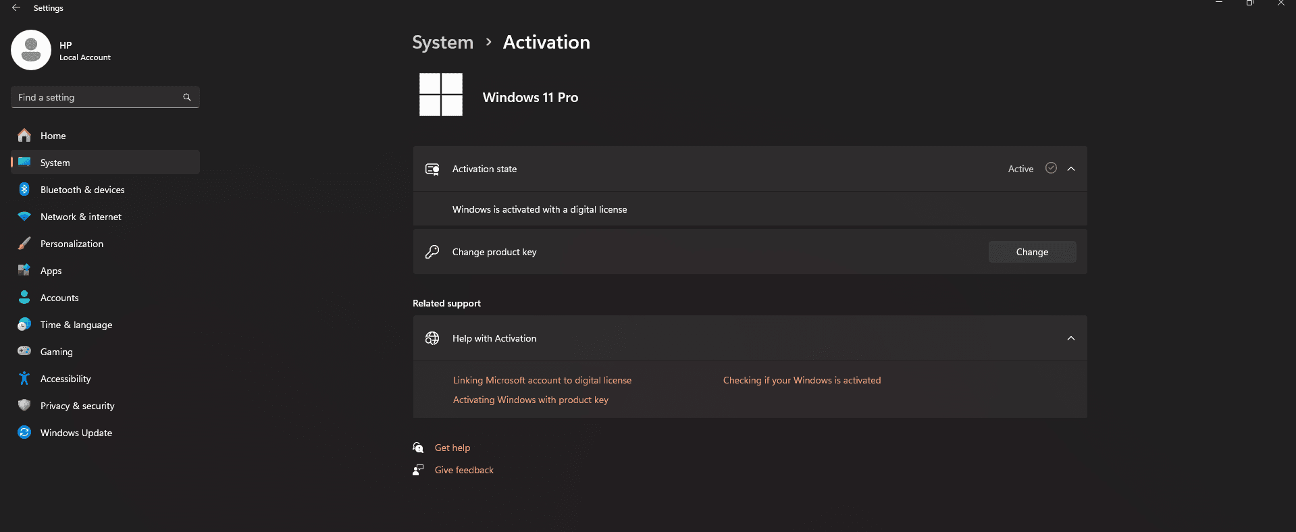Collapse the Activation state section chevron
Viewport: 1296px width, 532px height.
[1071, 169]
